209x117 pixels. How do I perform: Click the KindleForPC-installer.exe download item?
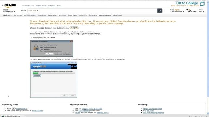click(13, 116)
